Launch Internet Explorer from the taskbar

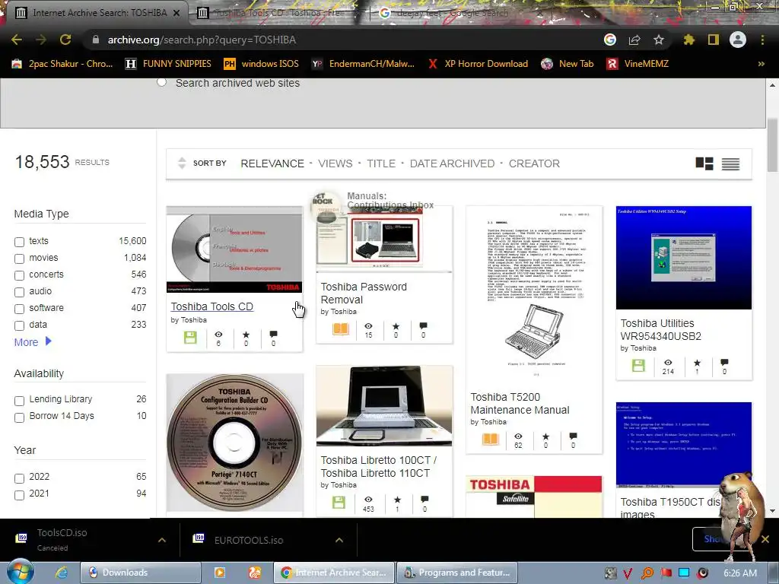click(x=61, y=573)
